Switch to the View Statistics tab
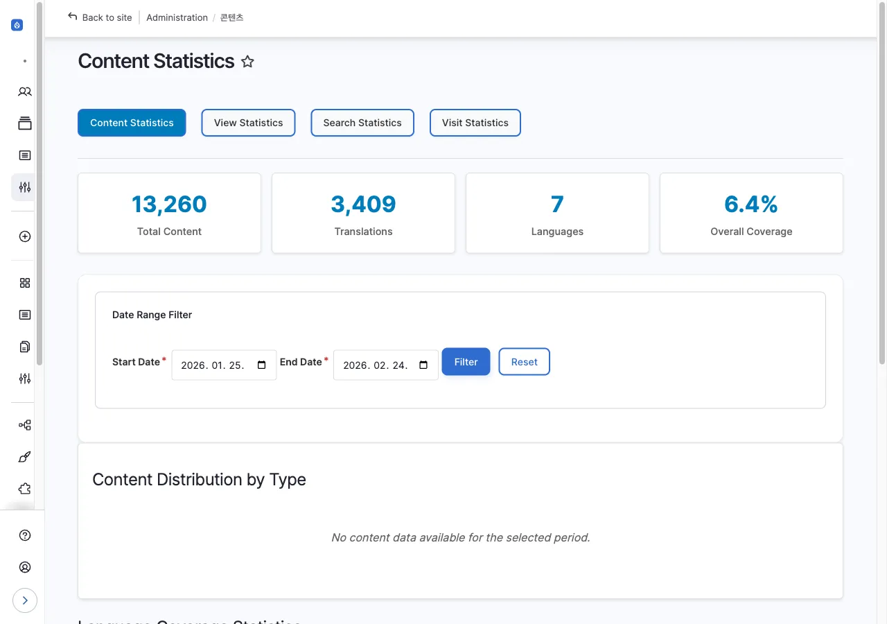 248,123
